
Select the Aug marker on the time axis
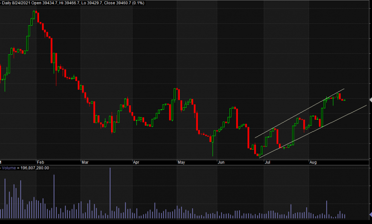click(313, 162)
